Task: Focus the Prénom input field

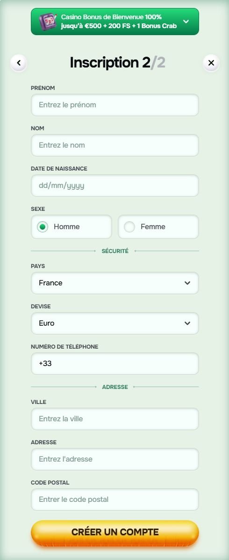Action: [114, 105]
